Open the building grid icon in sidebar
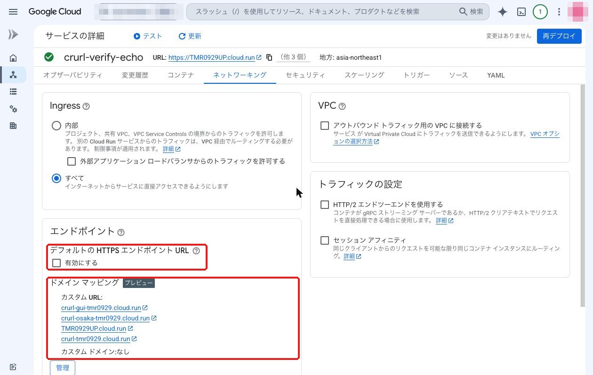593x375 pixels. tap(13, 126)
